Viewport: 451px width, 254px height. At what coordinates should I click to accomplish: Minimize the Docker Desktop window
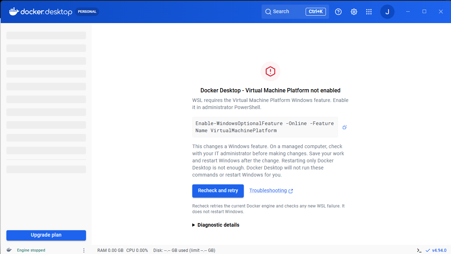click(x=408, y=12)
